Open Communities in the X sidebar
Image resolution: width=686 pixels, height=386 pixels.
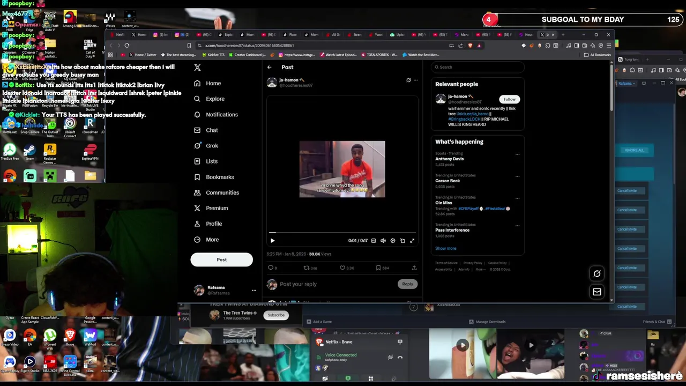[216, 192]
